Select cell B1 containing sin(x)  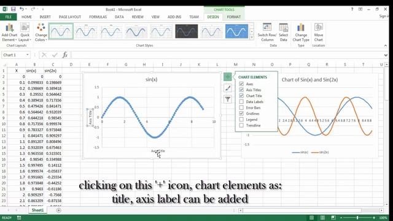(x=34, y=71)
